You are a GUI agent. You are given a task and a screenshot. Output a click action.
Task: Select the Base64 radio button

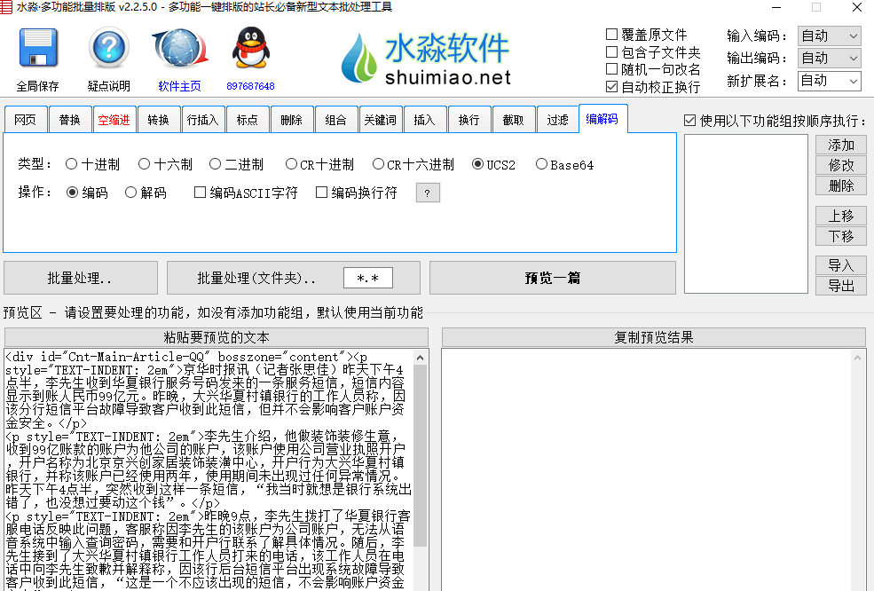coord(541,164)
